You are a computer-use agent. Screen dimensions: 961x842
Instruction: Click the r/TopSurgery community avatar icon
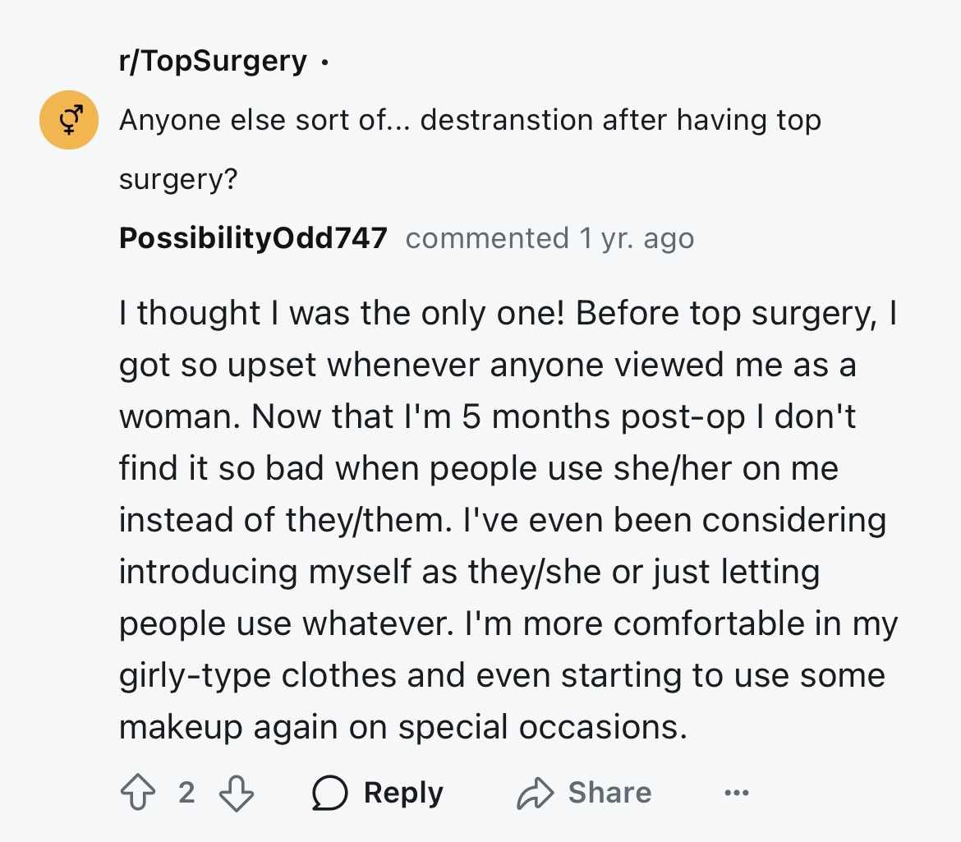coord(69,120)
